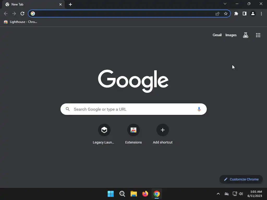Viewport: 267px width, 200px height.
Task: Open Gmail link
Action: click(x=217, y=35)
